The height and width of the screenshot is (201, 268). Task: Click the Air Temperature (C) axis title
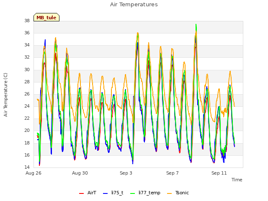(5, 95)
